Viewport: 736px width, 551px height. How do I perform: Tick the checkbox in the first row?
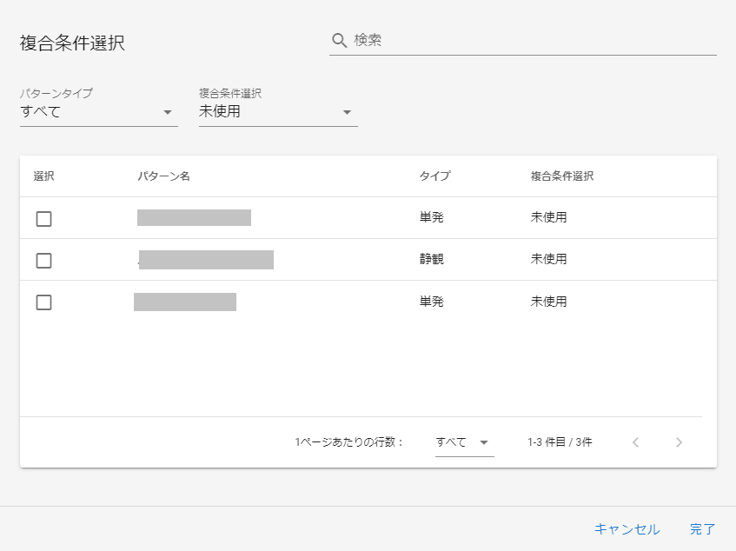(x=44, y=219)
